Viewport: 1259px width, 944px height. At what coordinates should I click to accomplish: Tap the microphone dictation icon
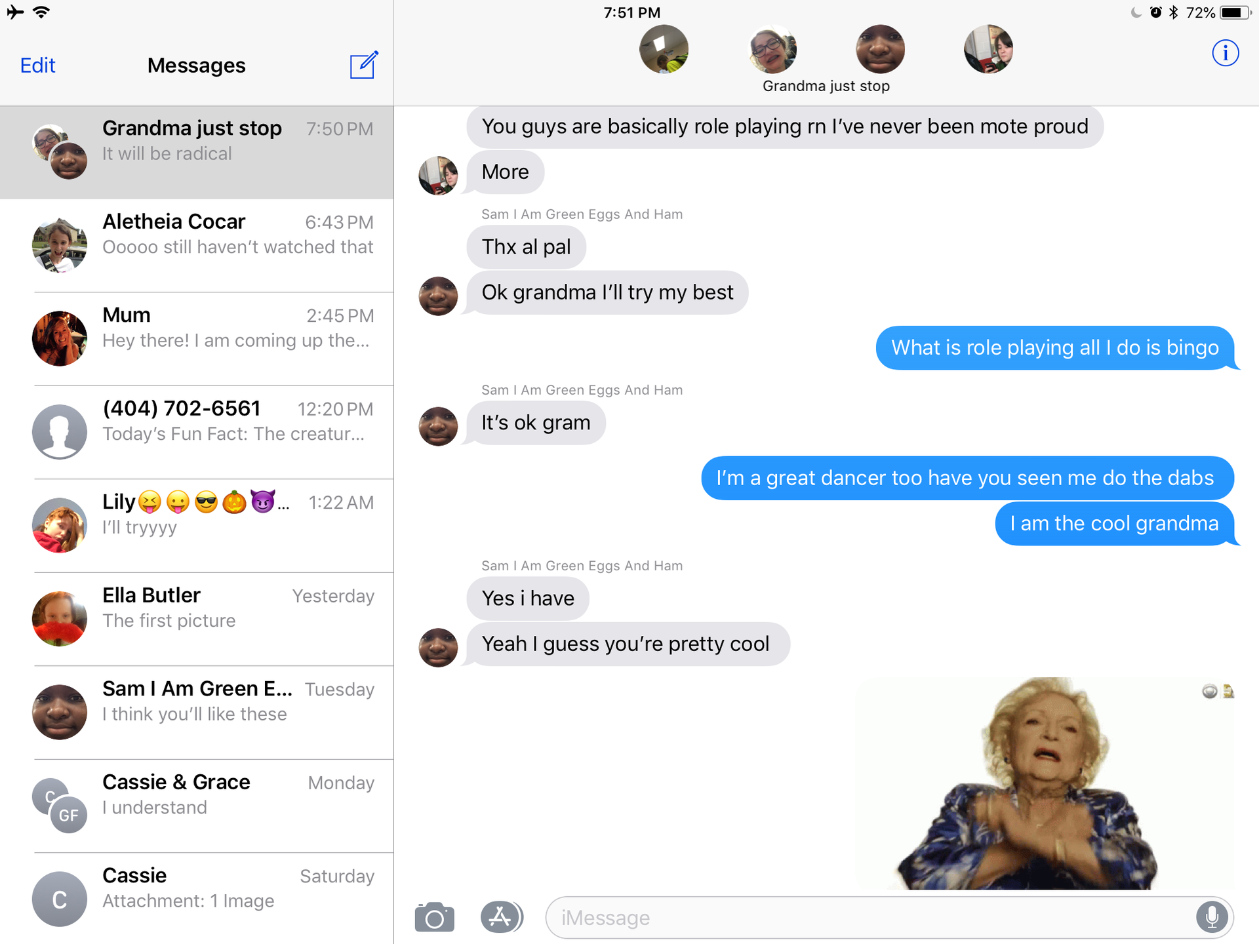click(x=1212, y=916)
